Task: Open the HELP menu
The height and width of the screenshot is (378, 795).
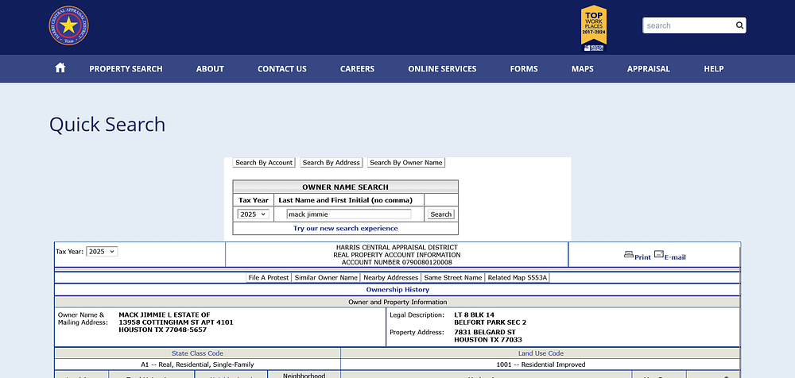Action: pyautogui.click(x=713, y=69)
